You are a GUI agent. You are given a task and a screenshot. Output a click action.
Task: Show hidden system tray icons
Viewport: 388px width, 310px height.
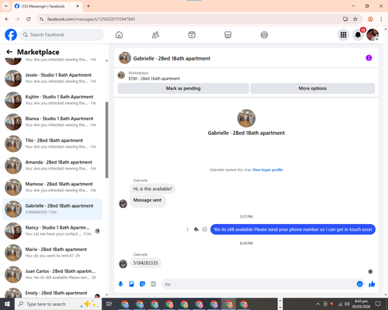click(317, 304)
